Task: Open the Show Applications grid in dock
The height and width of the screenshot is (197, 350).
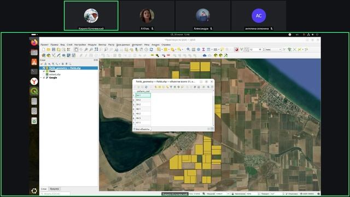Action: click(x=34, y=191)
